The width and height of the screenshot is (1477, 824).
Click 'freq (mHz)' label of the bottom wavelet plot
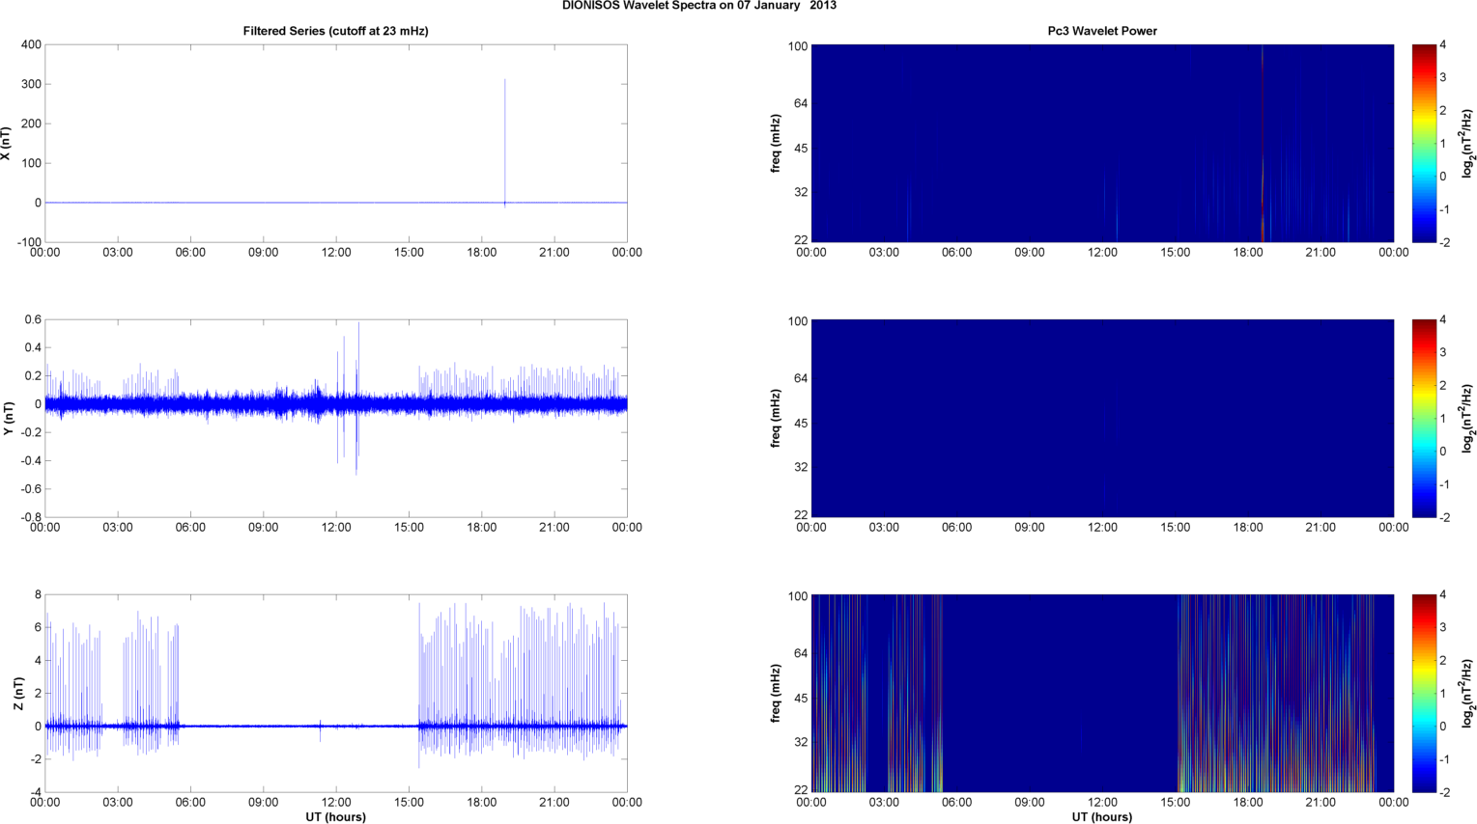(x=776, y=693)
